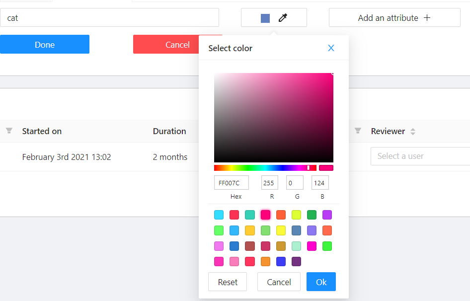The image size is (470, 301).
Task: Select the brown preset color swatch
Action: click(x=250, y=246)
